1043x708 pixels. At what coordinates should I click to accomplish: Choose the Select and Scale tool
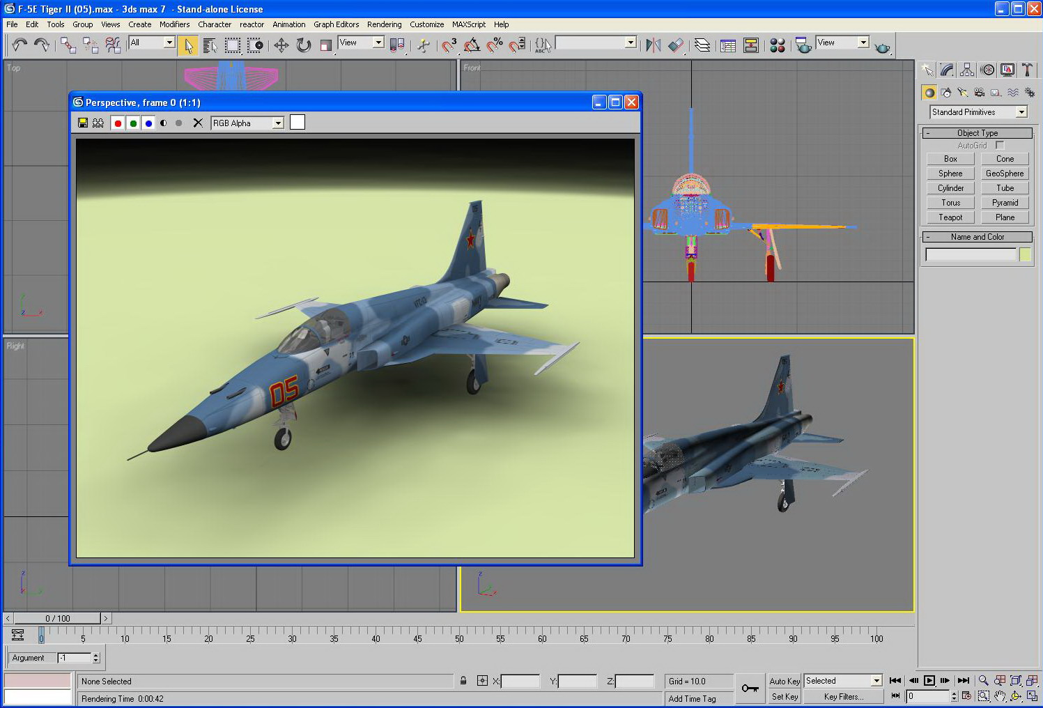click(326, 45)
